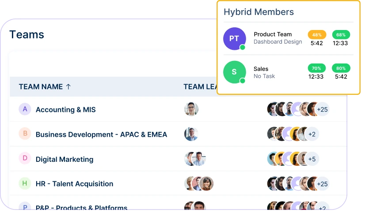Select Product Team in Hybrid Members
This screenshot has height=217, width=365.
tap(273, 34)
